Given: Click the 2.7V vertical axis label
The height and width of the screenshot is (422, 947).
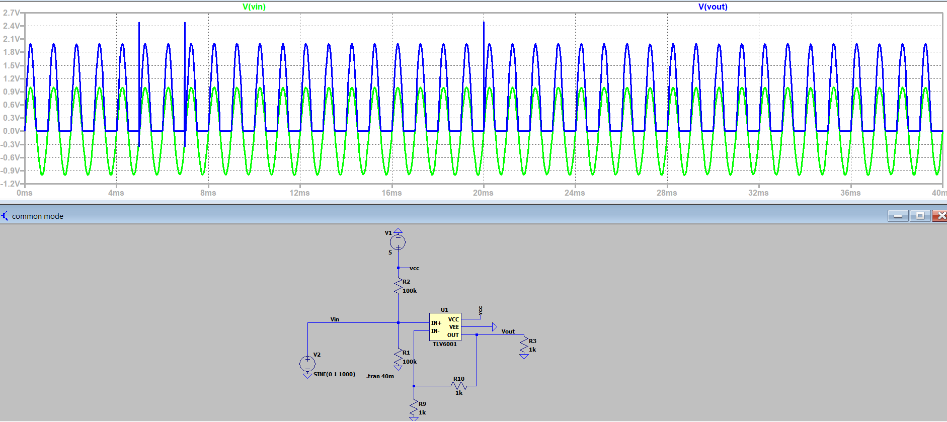Looking at the screenshot, I should point(12,13).
